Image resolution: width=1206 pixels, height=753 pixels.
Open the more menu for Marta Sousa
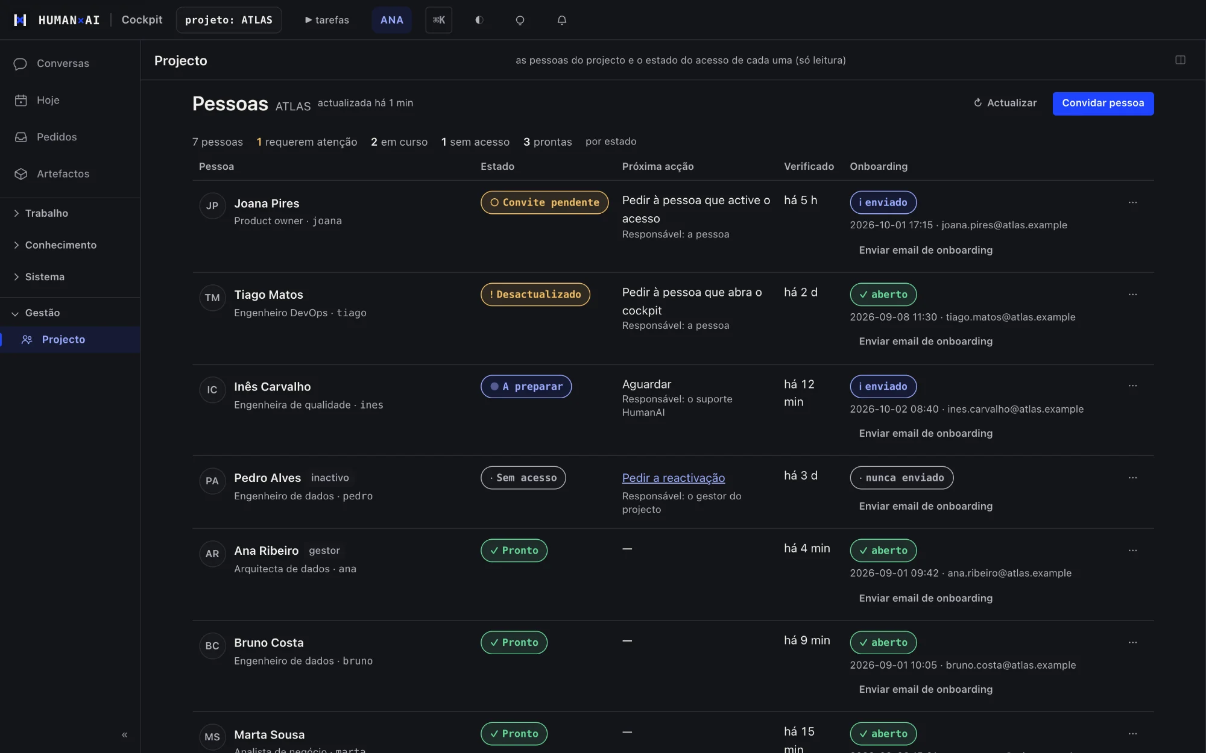click(x=1132, y=734)
